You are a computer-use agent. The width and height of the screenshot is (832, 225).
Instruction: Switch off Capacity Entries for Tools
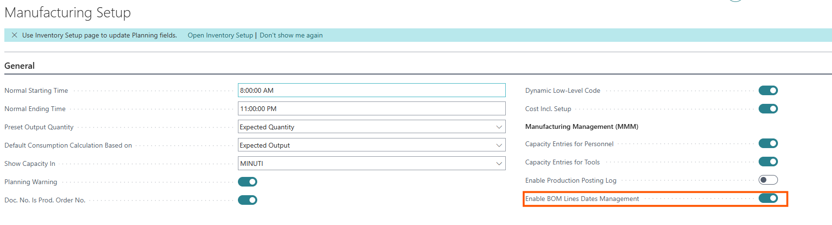click(x=768, y=162)
